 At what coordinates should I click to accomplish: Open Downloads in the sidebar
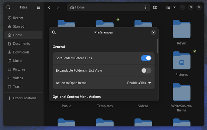click(23, 52)
